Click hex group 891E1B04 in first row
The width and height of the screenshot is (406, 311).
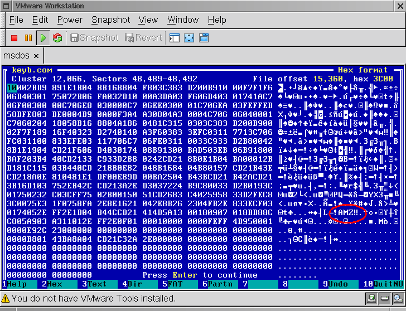(72, 88)
